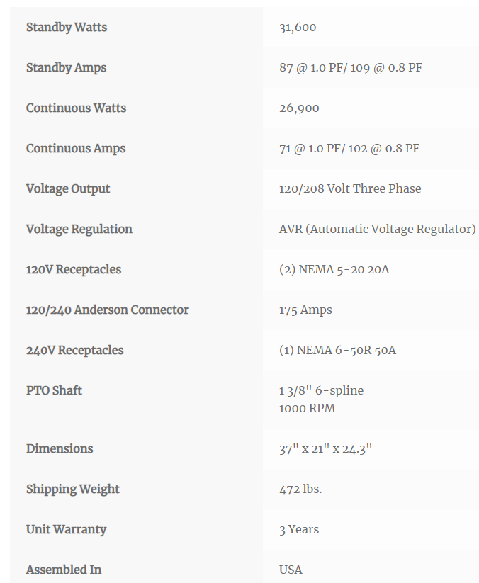Click the Standby Watts label
This screenshot has width=479, height=583.
[x=67, y=27]
